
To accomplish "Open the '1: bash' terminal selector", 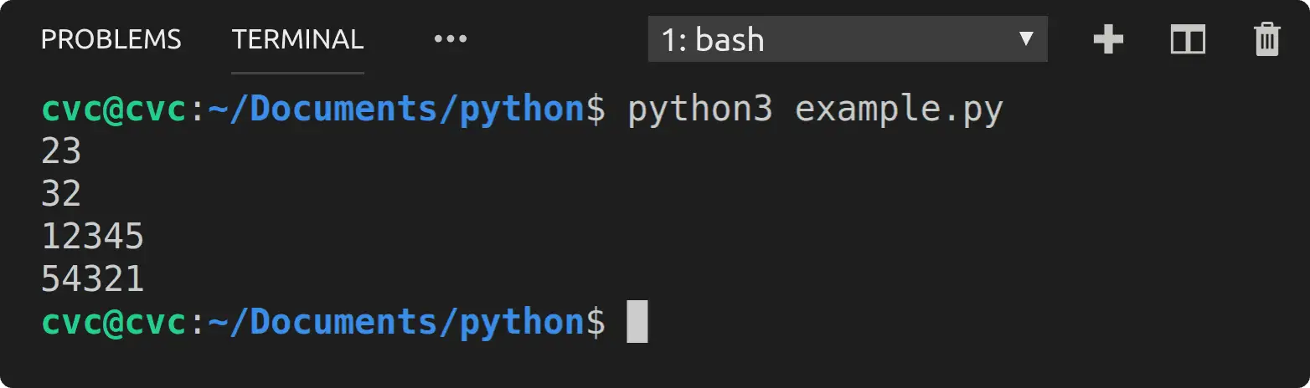I will [848, 39].
